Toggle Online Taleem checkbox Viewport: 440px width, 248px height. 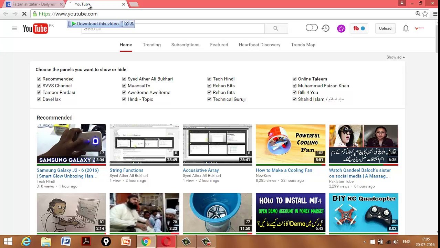pos(294,79)
